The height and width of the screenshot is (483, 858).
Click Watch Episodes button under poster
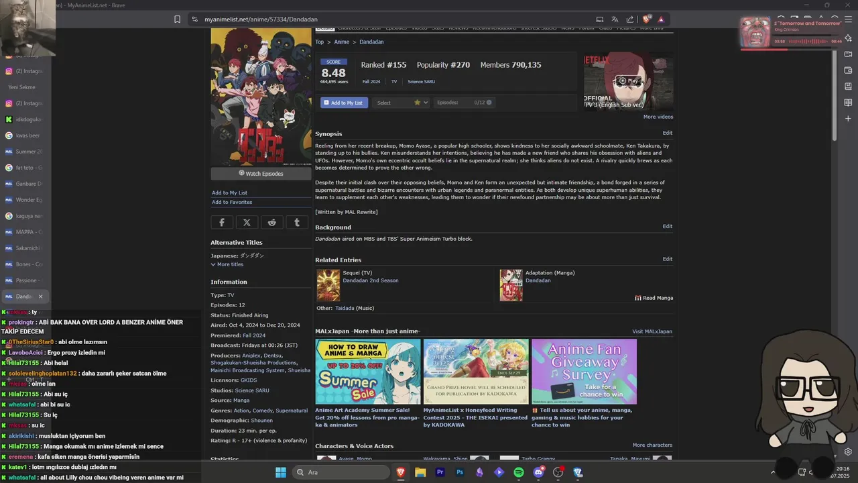[x=261, y=174]
